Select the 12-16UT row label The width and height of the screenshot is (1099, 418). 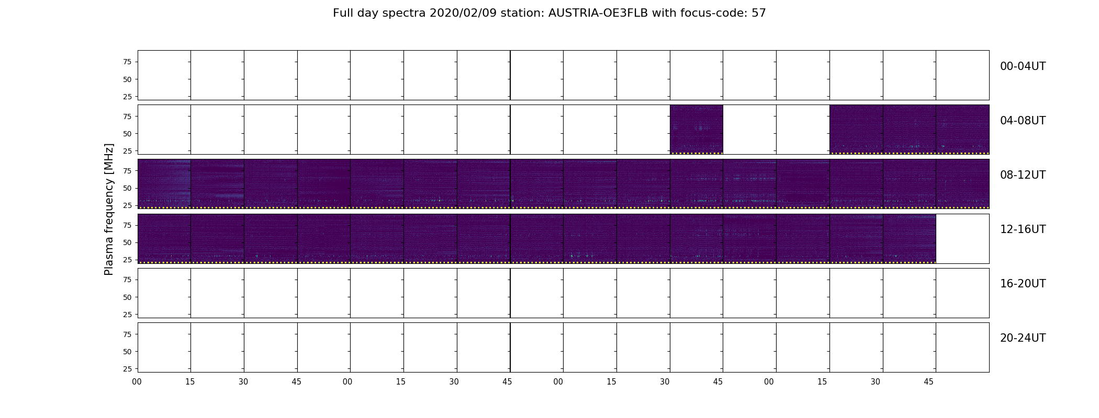pyautogui.click(x=1023, y=229)
